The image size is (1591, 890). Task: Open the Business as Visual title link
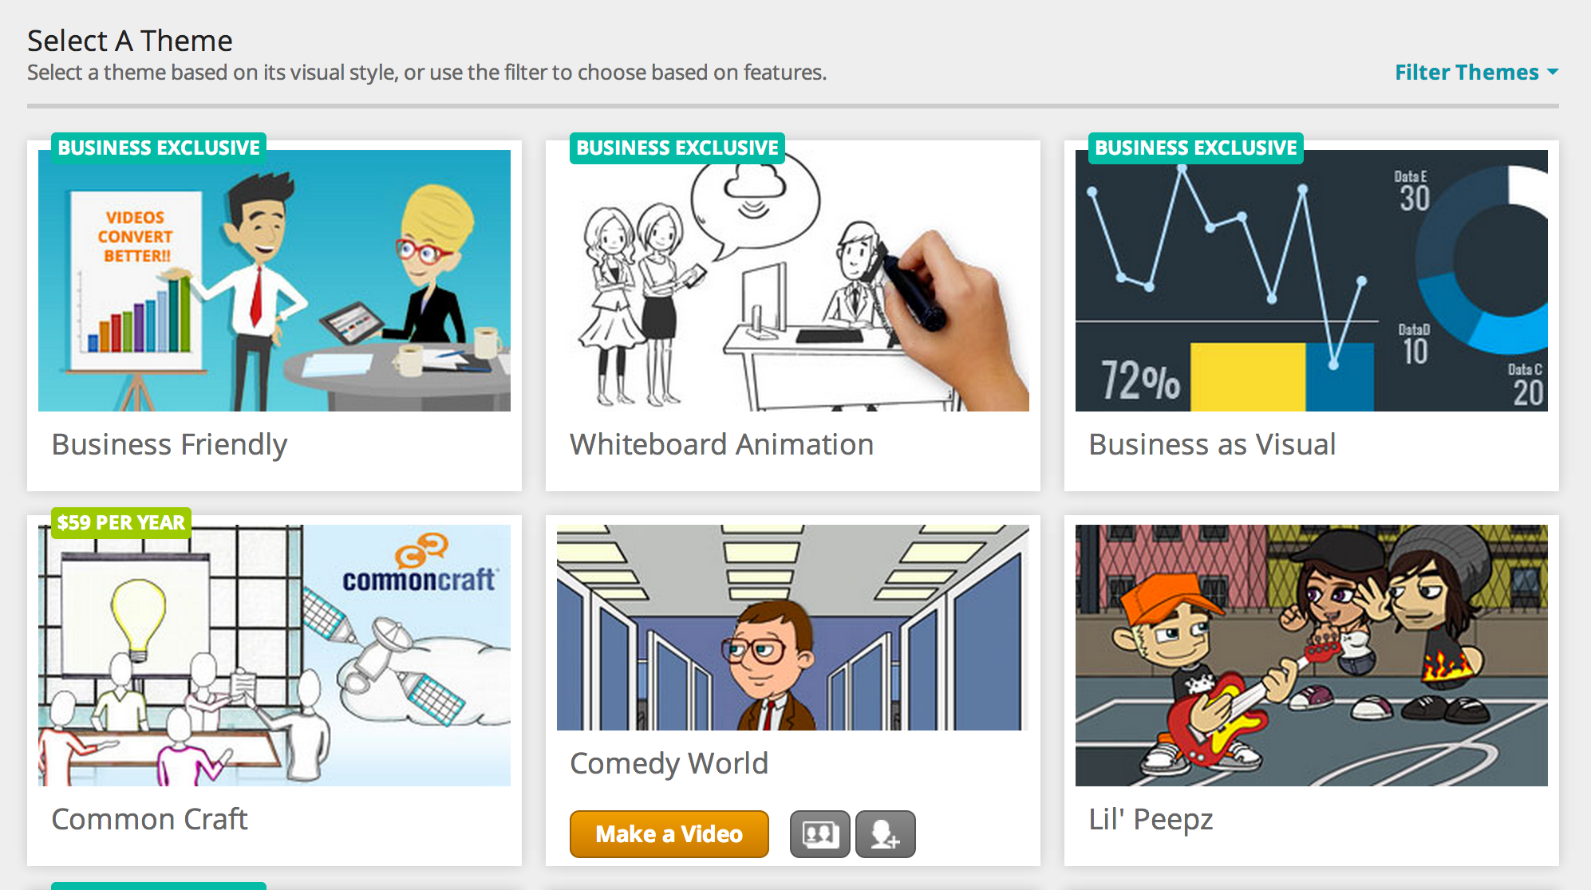pos(1212,444)
